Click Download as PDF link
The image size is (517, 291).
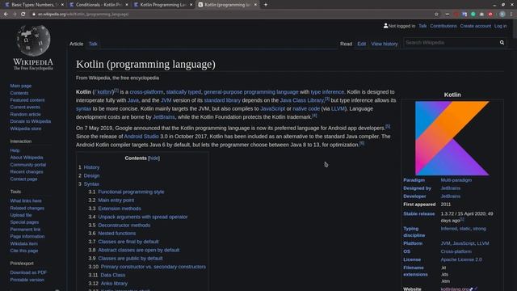click(28, 272)
